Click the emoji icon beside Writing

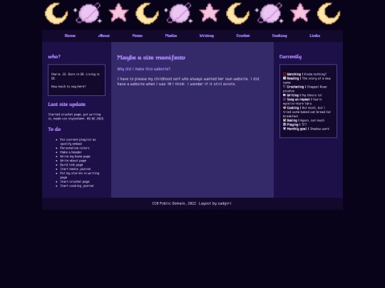284,95
